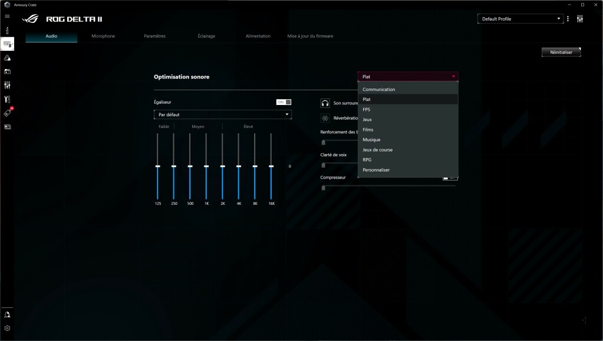
Task: Click the Clarté de voix slider handle
Action: click(324, 165)
